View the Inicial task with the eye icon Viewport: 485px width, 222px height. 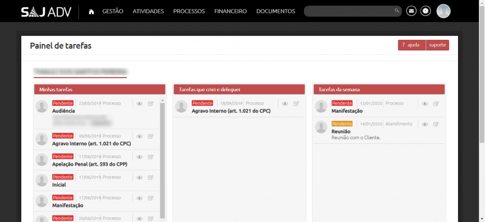[x=140, y=178]
